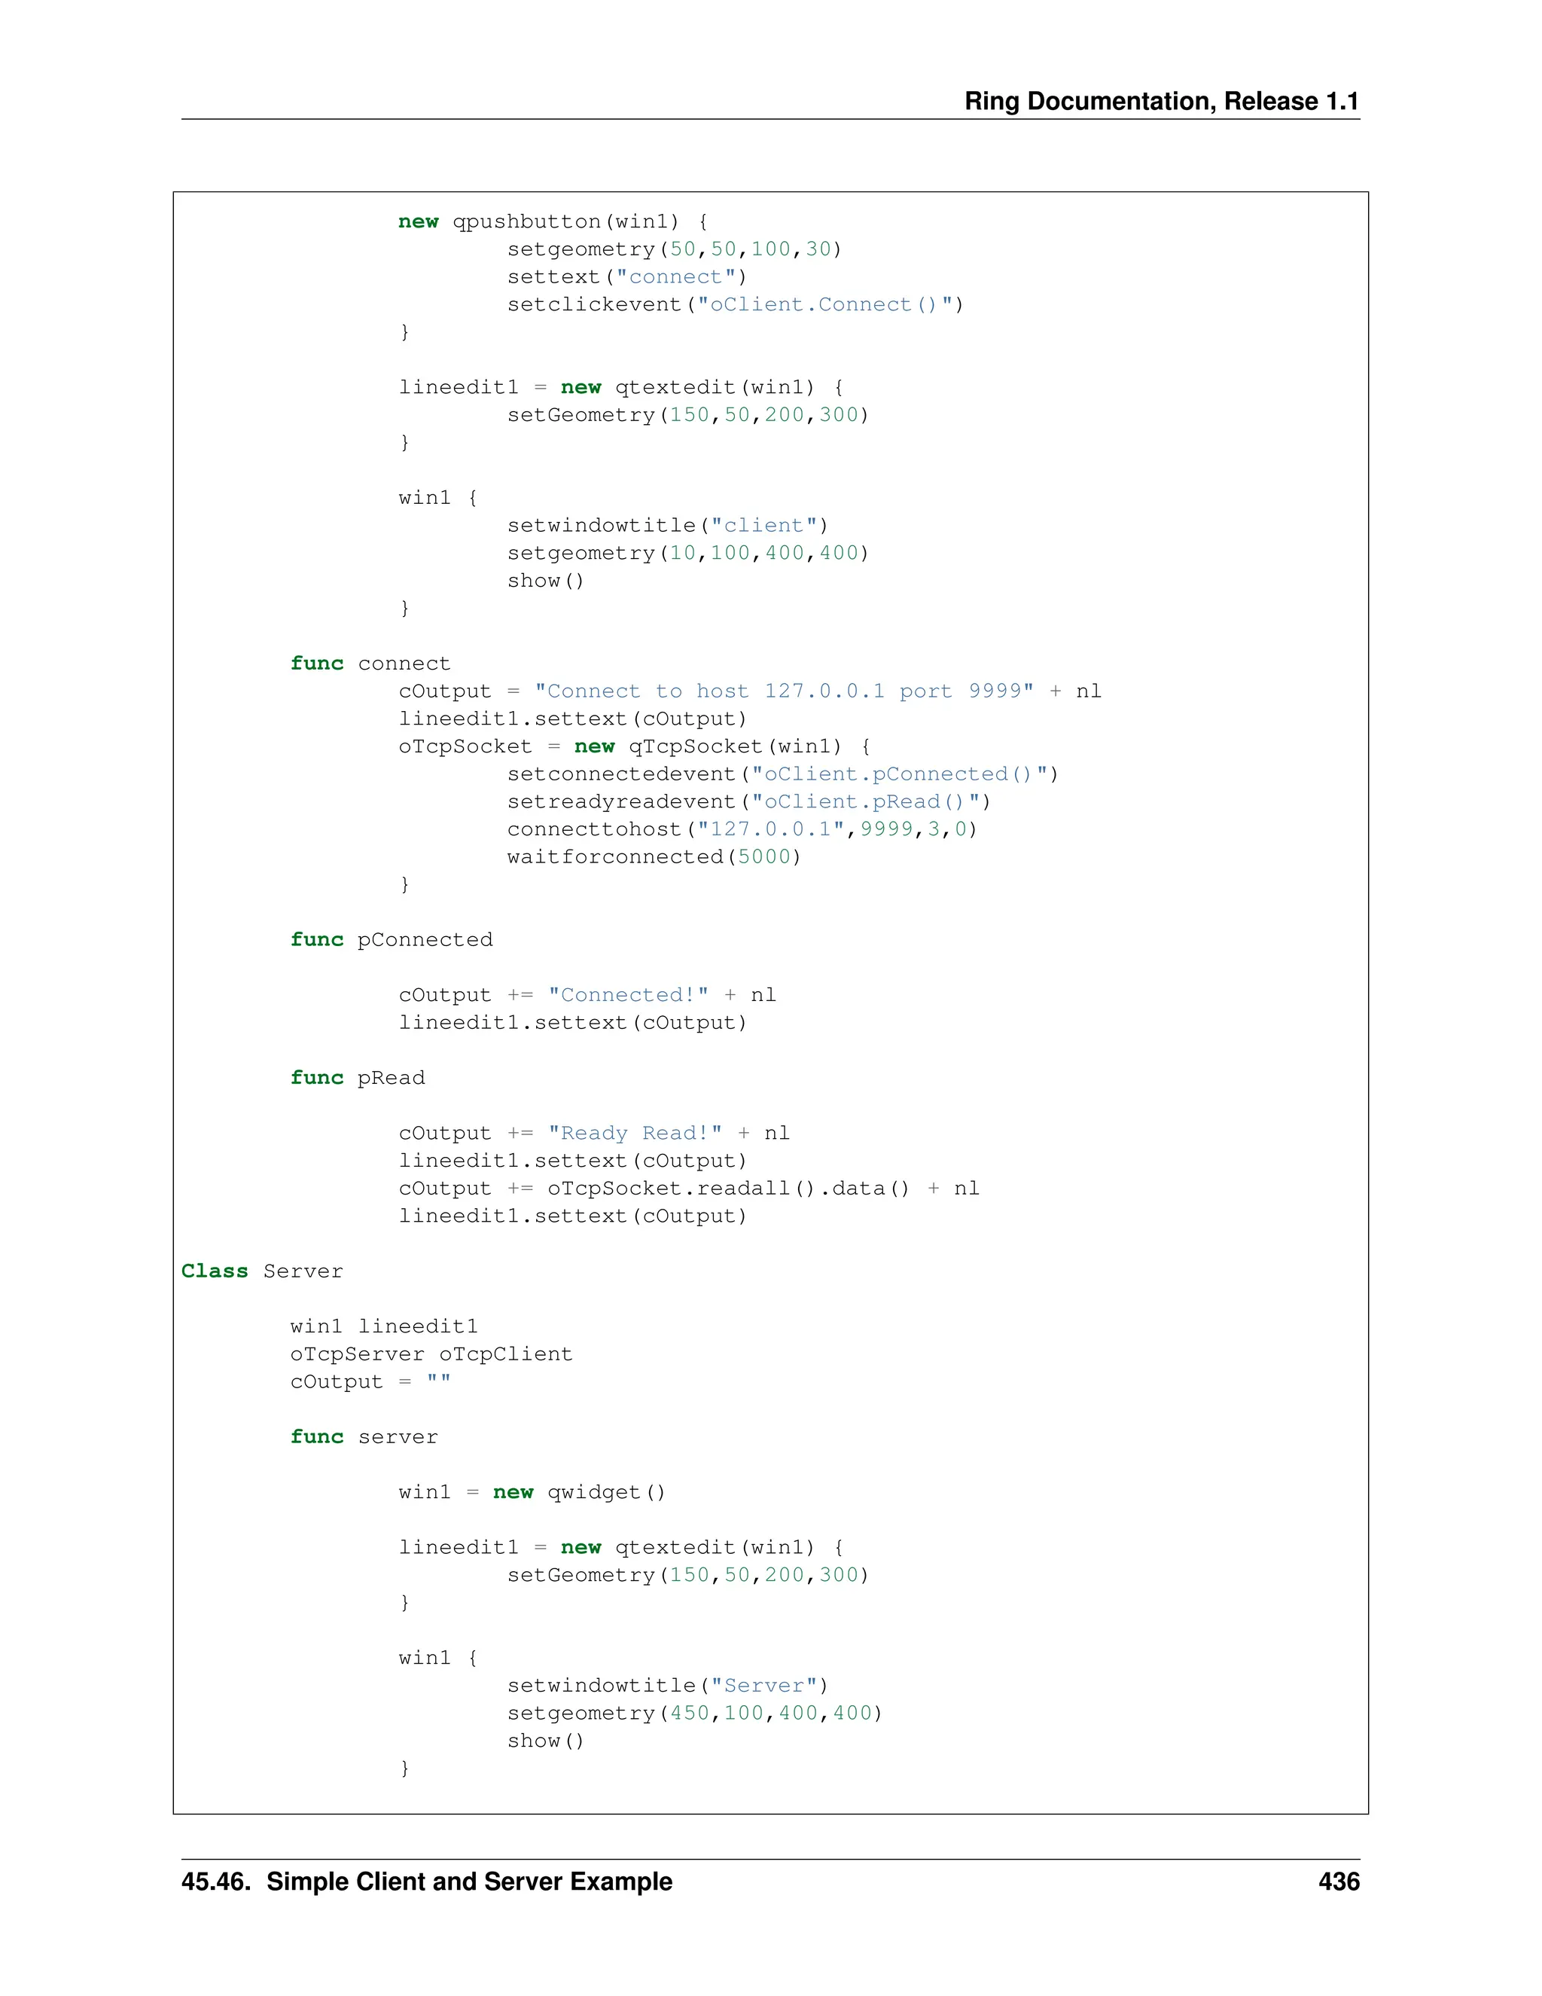Click the line 'new qpushbutton(win1) {'
Image resolution: width=1542 pixels, height=1996 pixels.
pos(553,222)
